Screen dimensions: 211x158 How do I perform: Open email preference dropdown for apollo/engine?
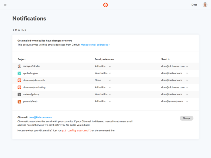point(103,73)
